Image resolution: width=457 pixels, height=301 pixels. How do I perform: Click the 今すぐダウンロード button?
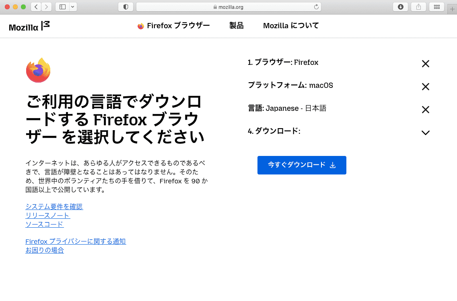point(302,165)
